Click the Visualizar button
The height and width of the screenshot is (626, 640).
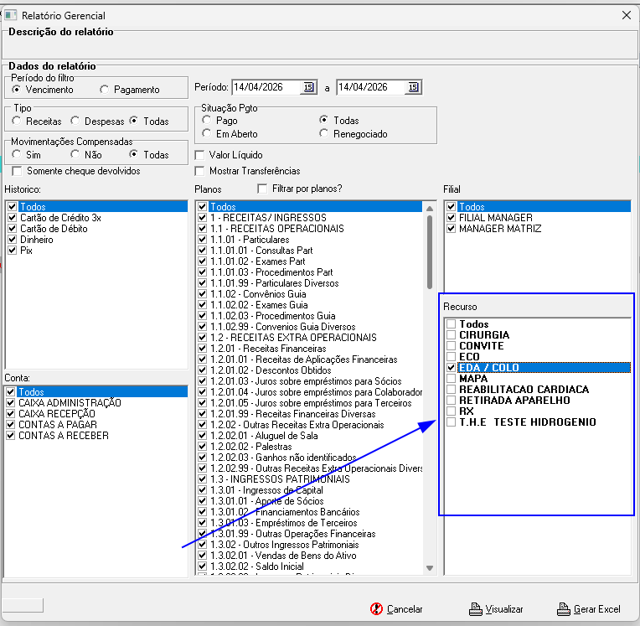[x=496, y=609]
